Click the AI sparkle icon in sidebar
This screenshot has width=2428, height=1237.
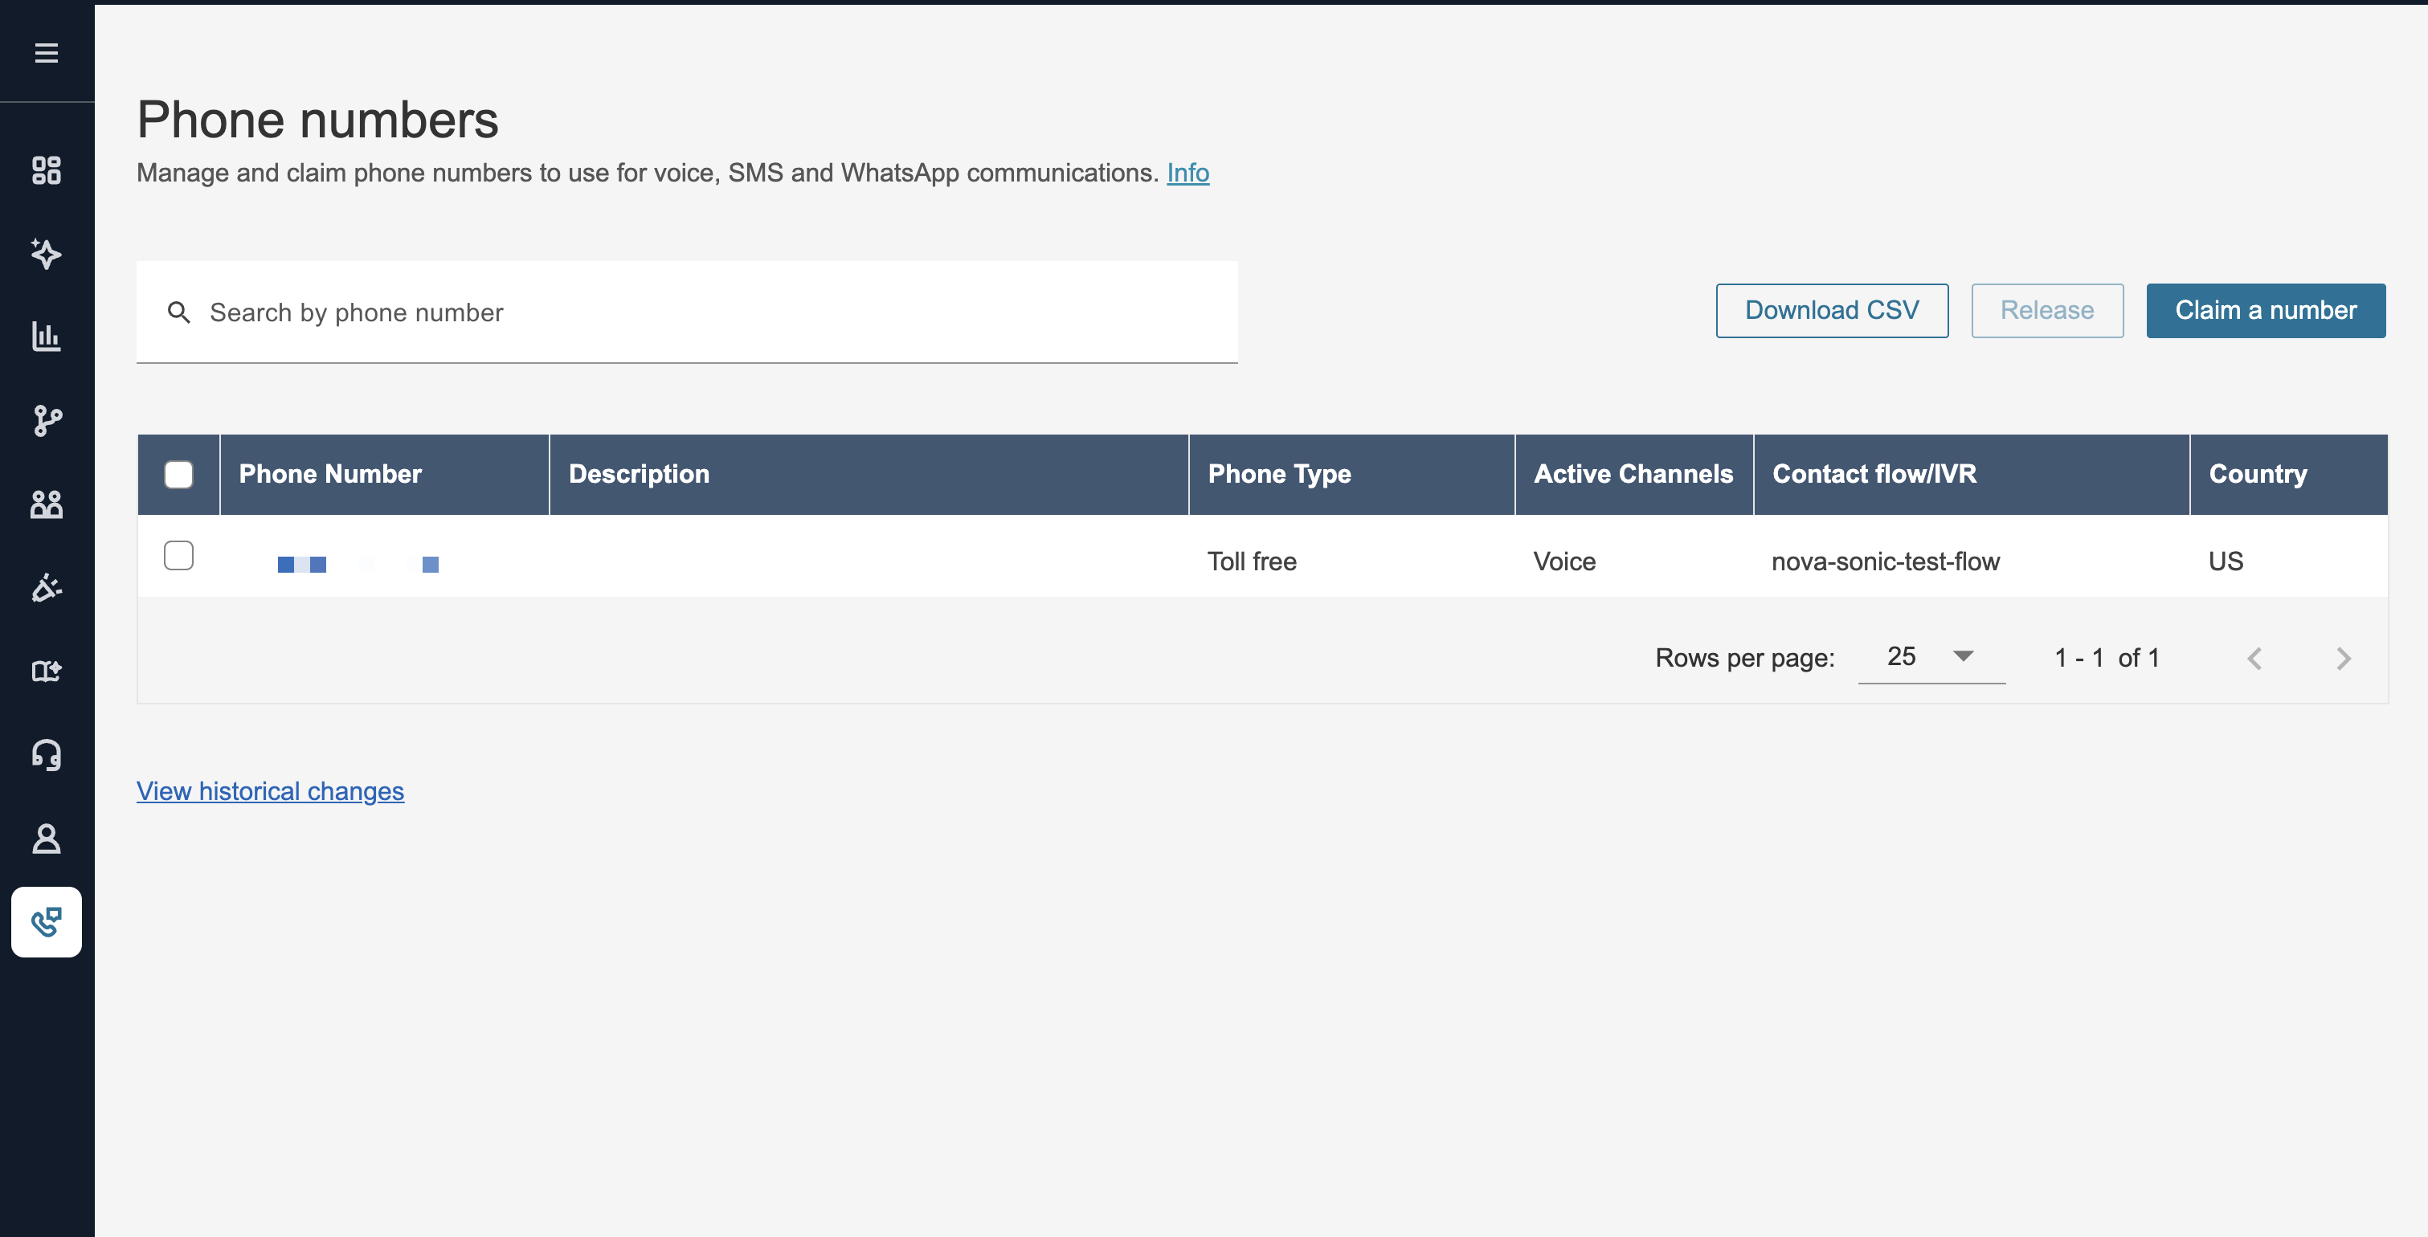coord(46,254)
